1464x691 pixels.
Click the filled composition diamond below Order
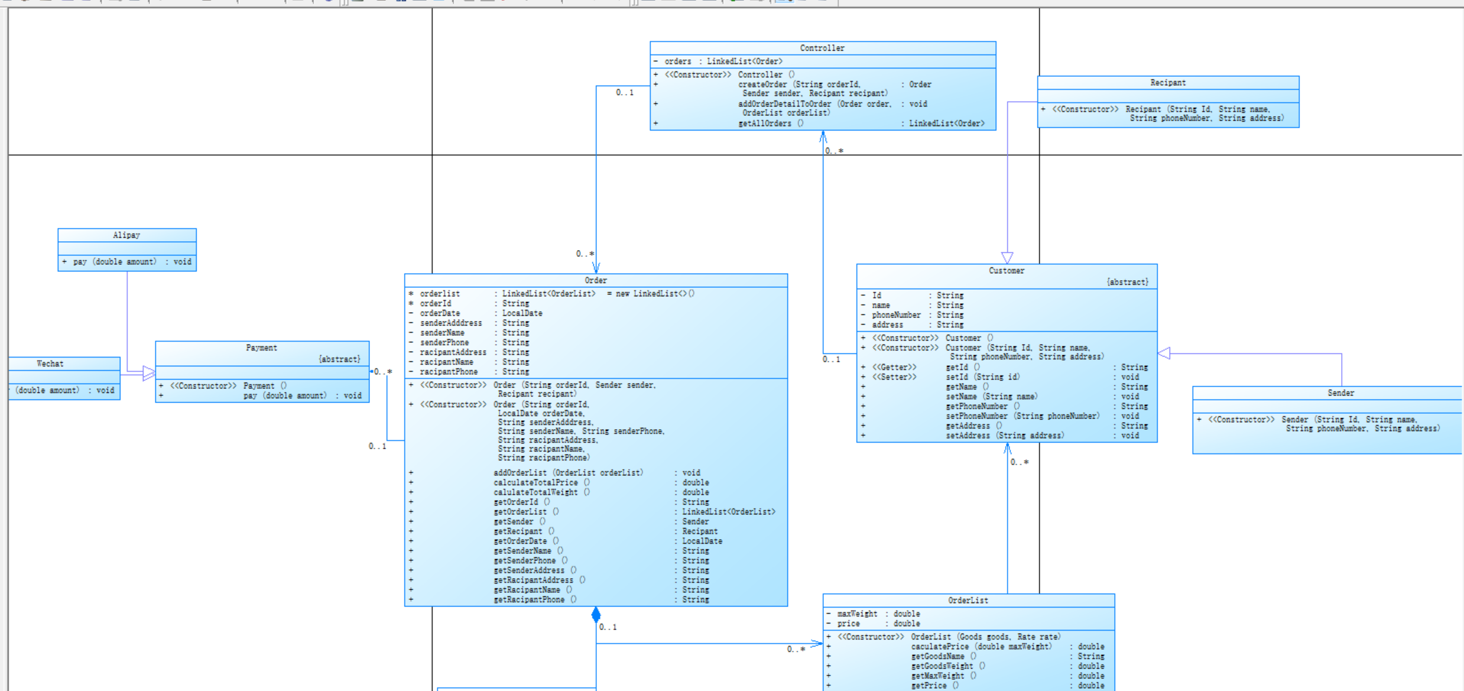596,615
